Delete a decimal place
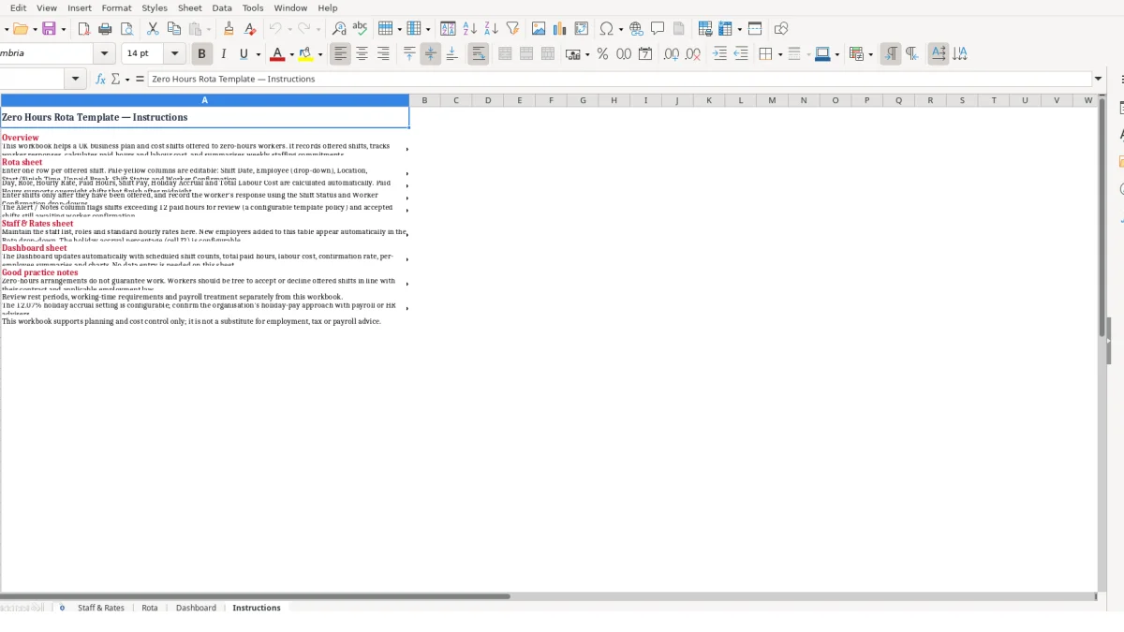Screen dimensions: 1124x632 tap(693, 54)
